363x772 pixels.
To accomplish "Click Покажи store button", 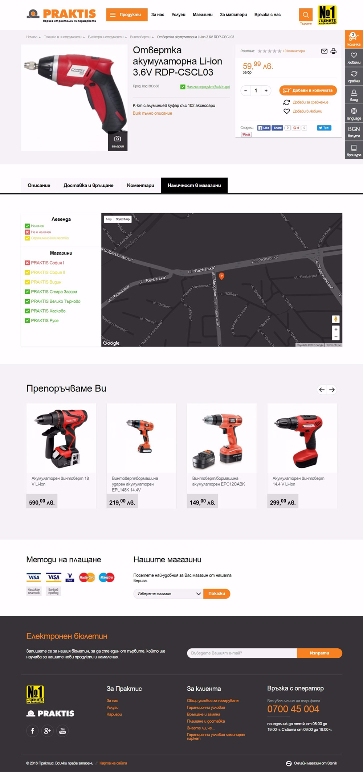I will [217, 594].
